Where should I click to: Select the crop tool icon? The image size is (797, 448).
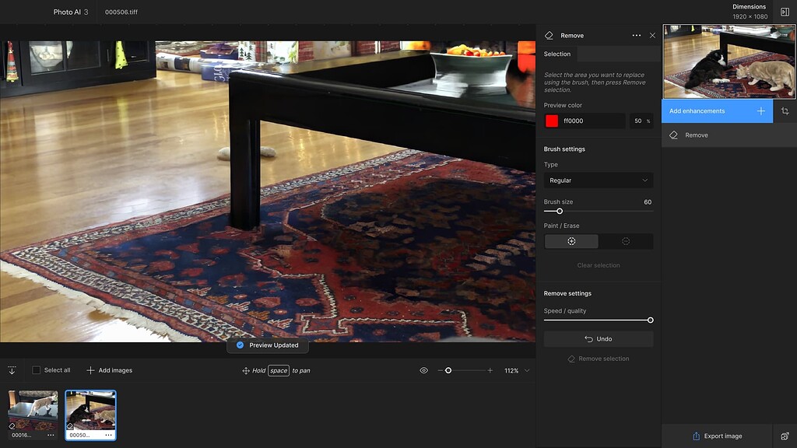(785, 110)
